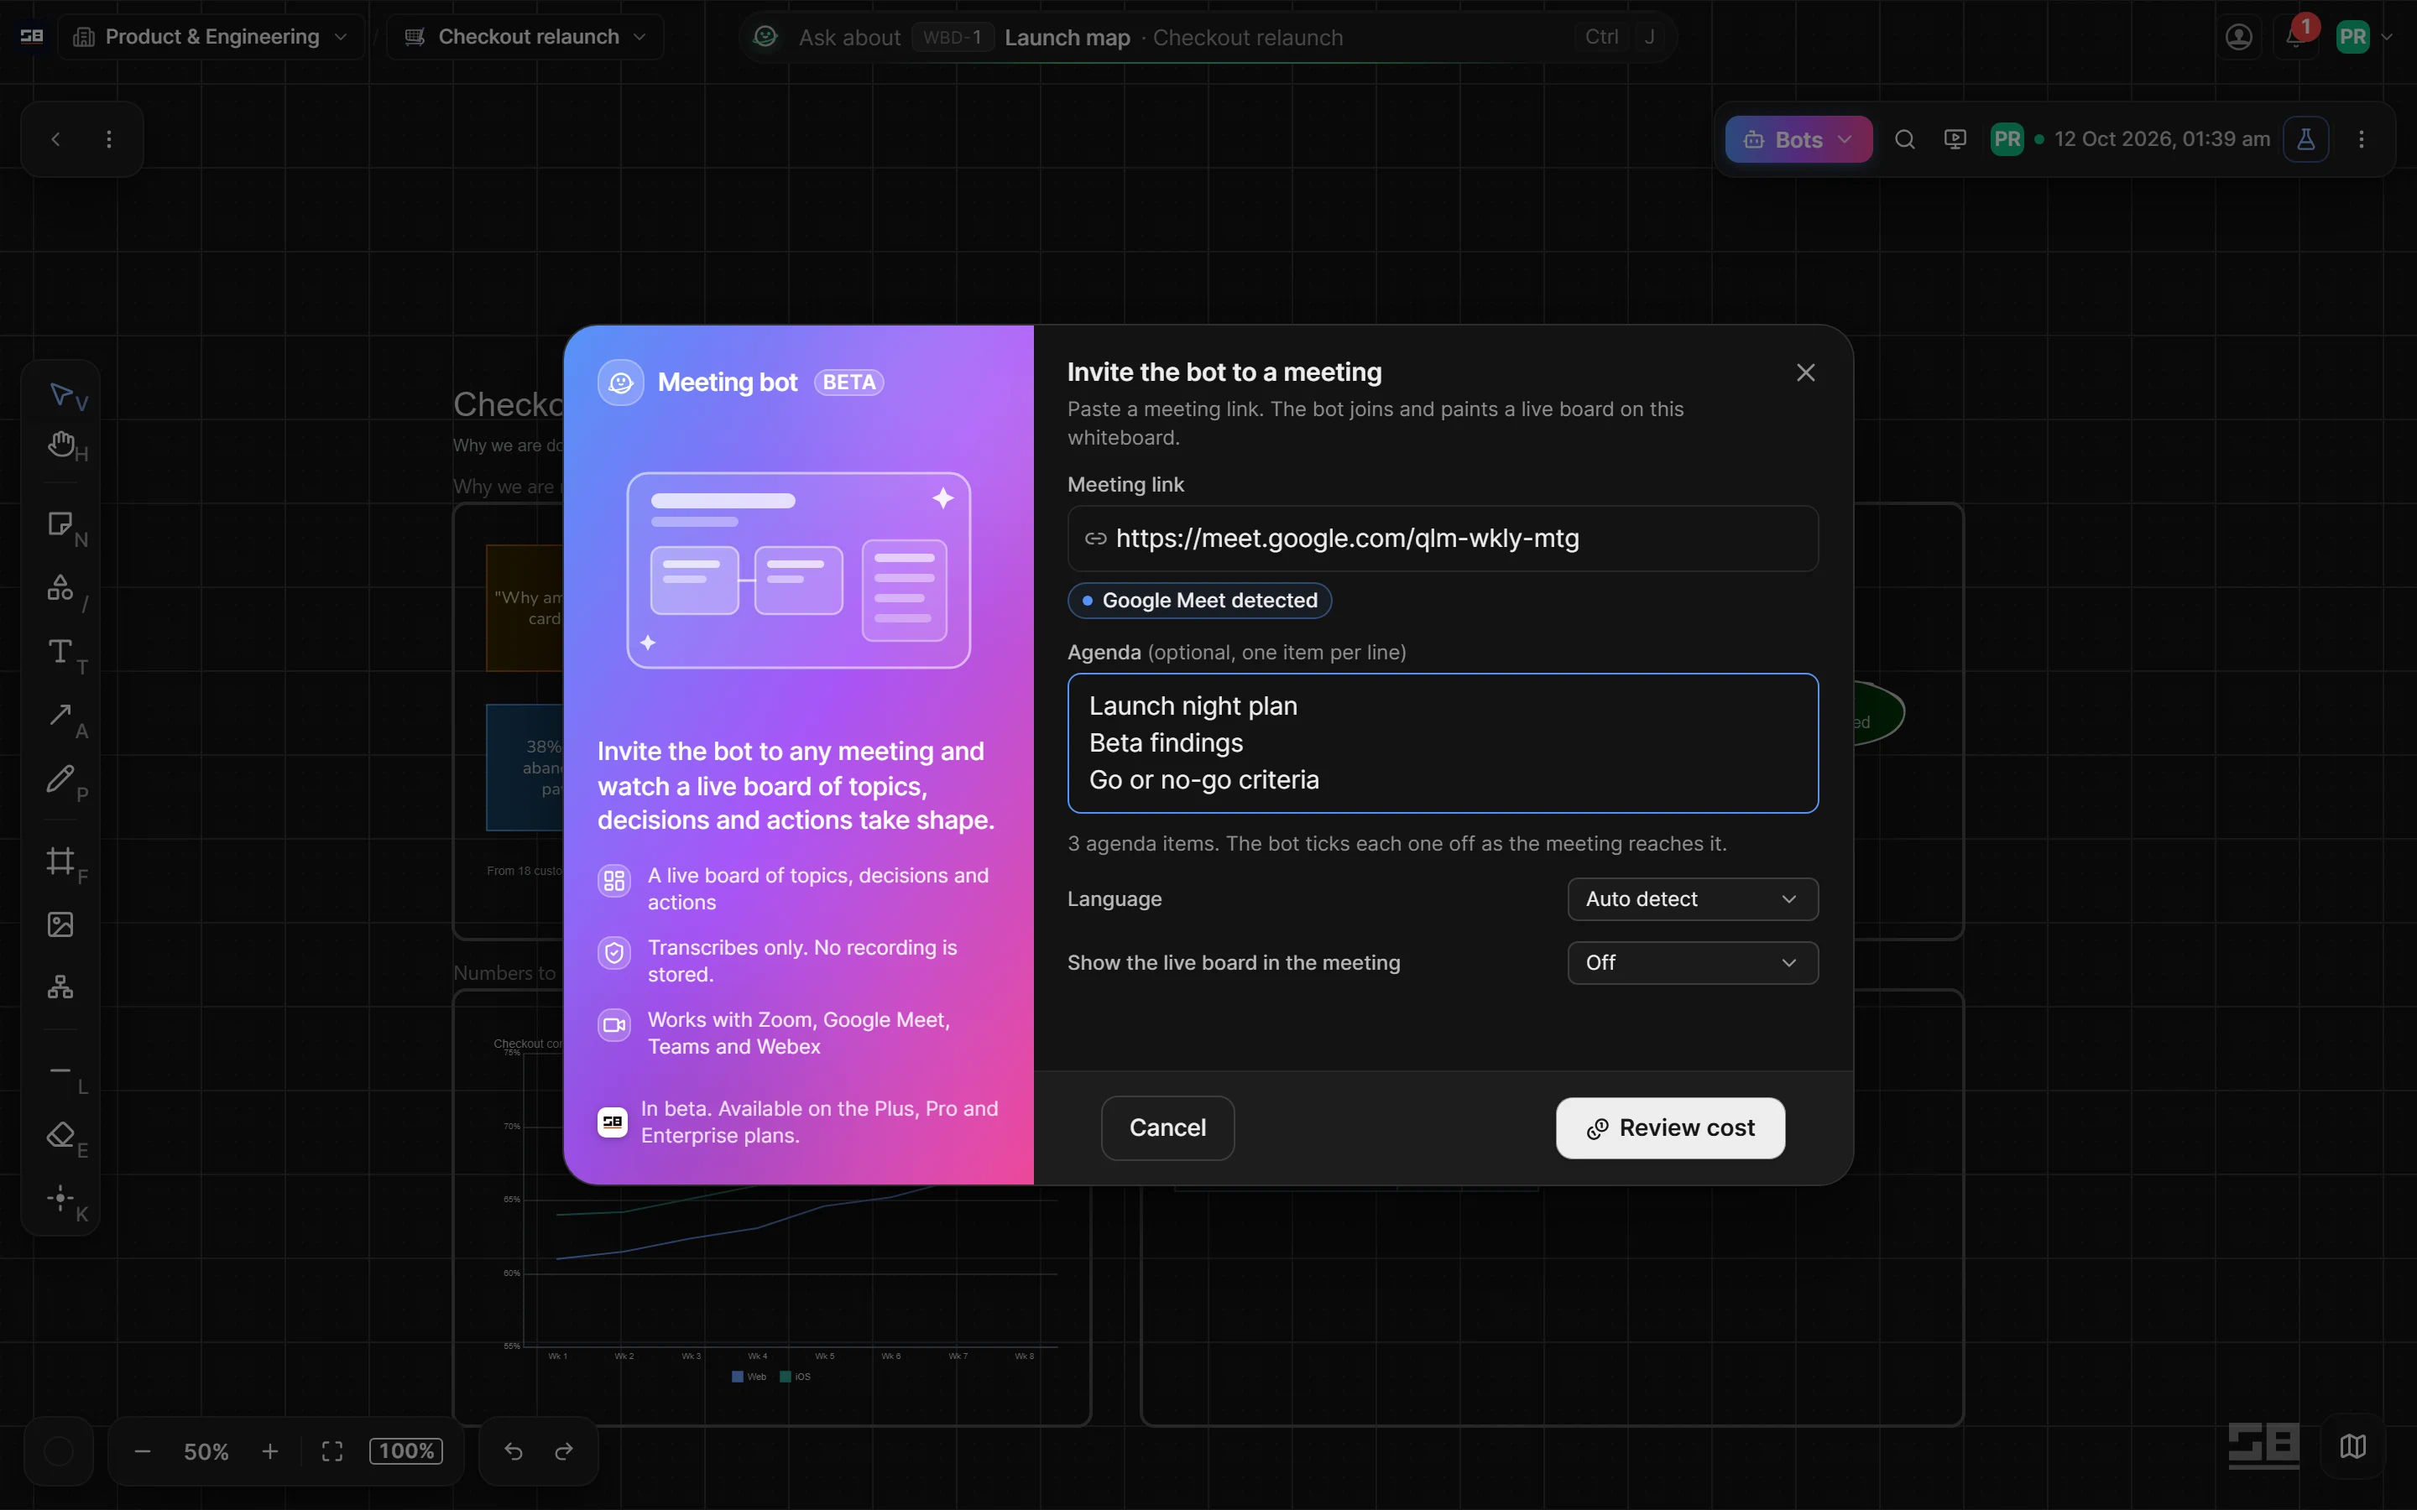Open the live board Off dropdown
Screen dimensions: 2417x1510
tap(1693, 963)
